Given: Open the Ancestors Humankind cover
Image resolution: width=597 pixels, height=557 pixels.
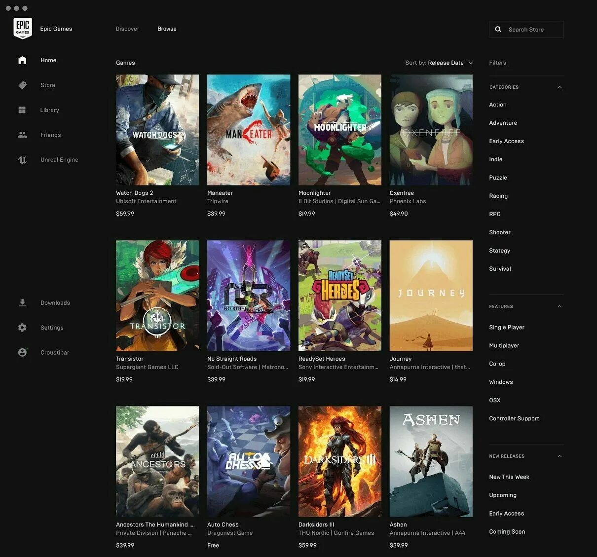Looking at the screenshot, I should [x=157, y=461].
